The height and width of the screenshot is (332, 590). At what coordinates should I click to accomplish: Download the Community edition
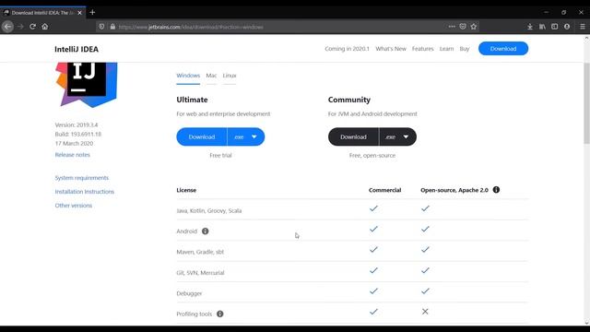pyautogui.click(x=353, y=136)
